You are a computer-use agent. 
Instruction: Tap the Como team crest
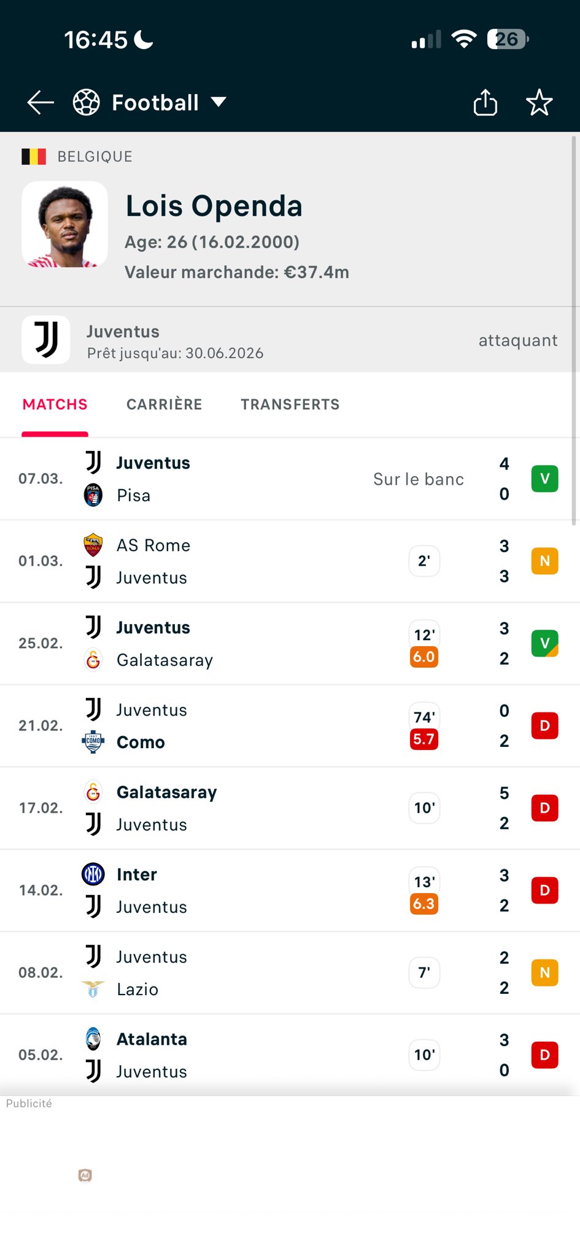click(x=93, y=742)
